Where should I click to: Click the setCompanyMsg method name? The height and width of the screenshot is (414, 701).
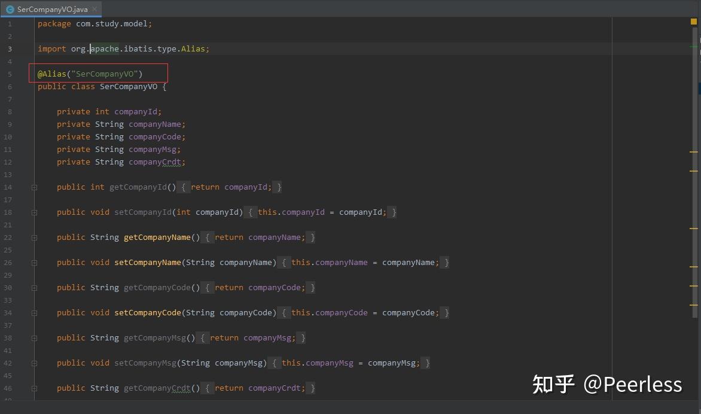click(x=145, y=363)
